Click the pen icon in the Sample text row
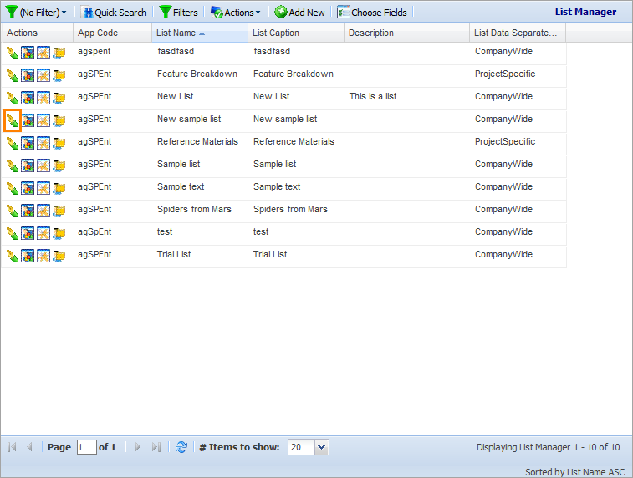Screen dimensions: 633x478 13,188
